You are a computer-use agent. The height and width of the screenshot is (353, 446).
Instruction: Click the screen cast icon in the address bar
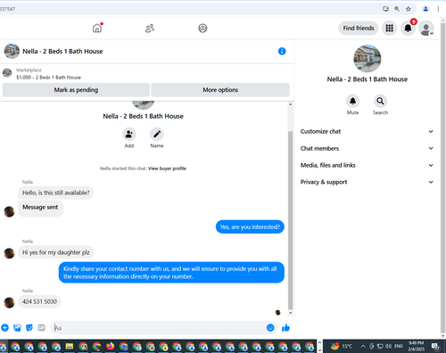(385, 9)
